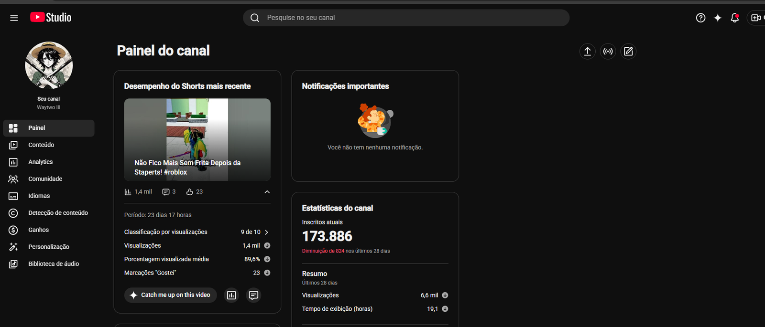The image size is (765, 327).
Task: Click the likes thumbs-up icon showing 23
Action: 190,192
